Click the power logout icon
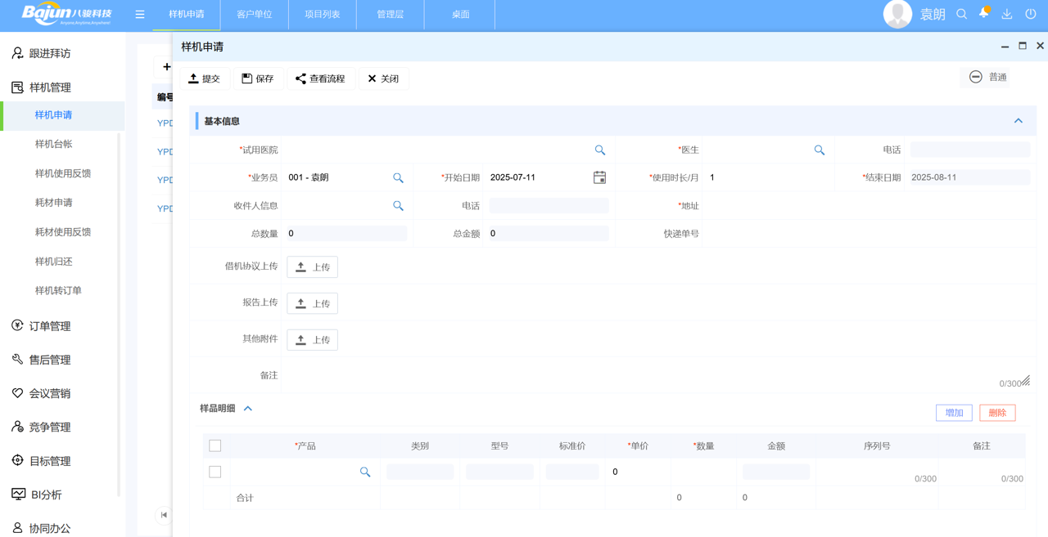Viewport: 1048px width, 537px height. pyautogui.click(x=1030, y=14)
